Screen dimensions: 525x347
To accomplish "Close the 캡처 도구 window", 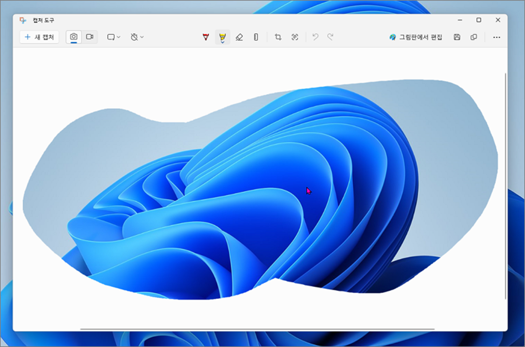I will 498,20.
